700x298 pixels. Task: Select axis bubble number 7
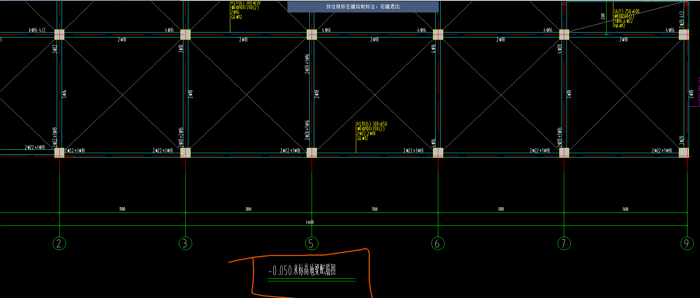pyautogui.click(x=564, y=243)
